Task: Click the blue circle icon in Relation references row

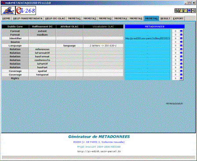Action: [x=181, y=49]
